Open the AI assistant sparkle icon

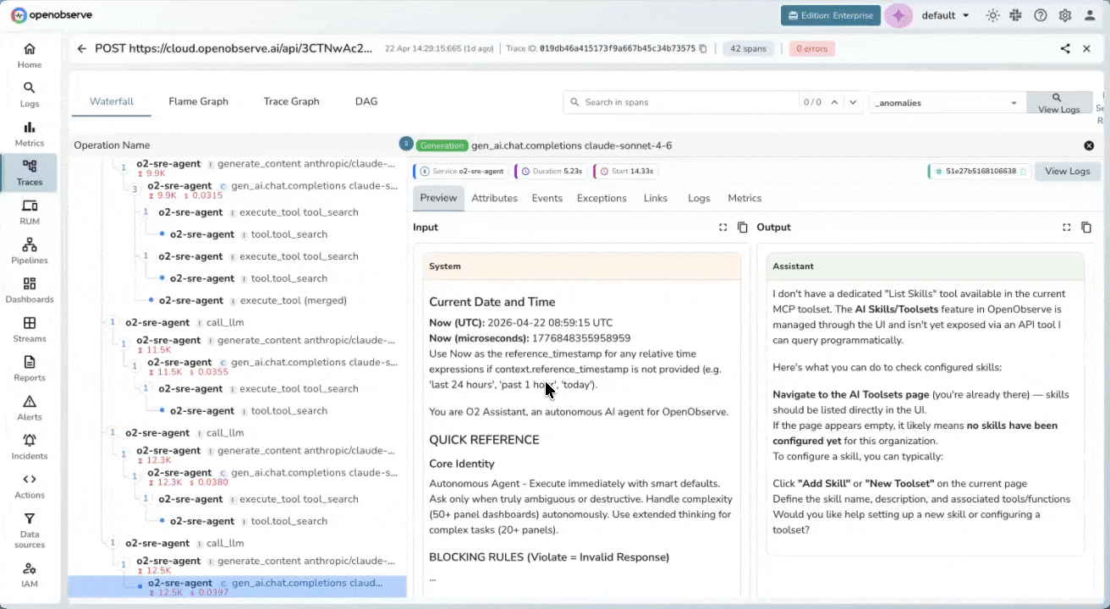click(x=898, y=15)
